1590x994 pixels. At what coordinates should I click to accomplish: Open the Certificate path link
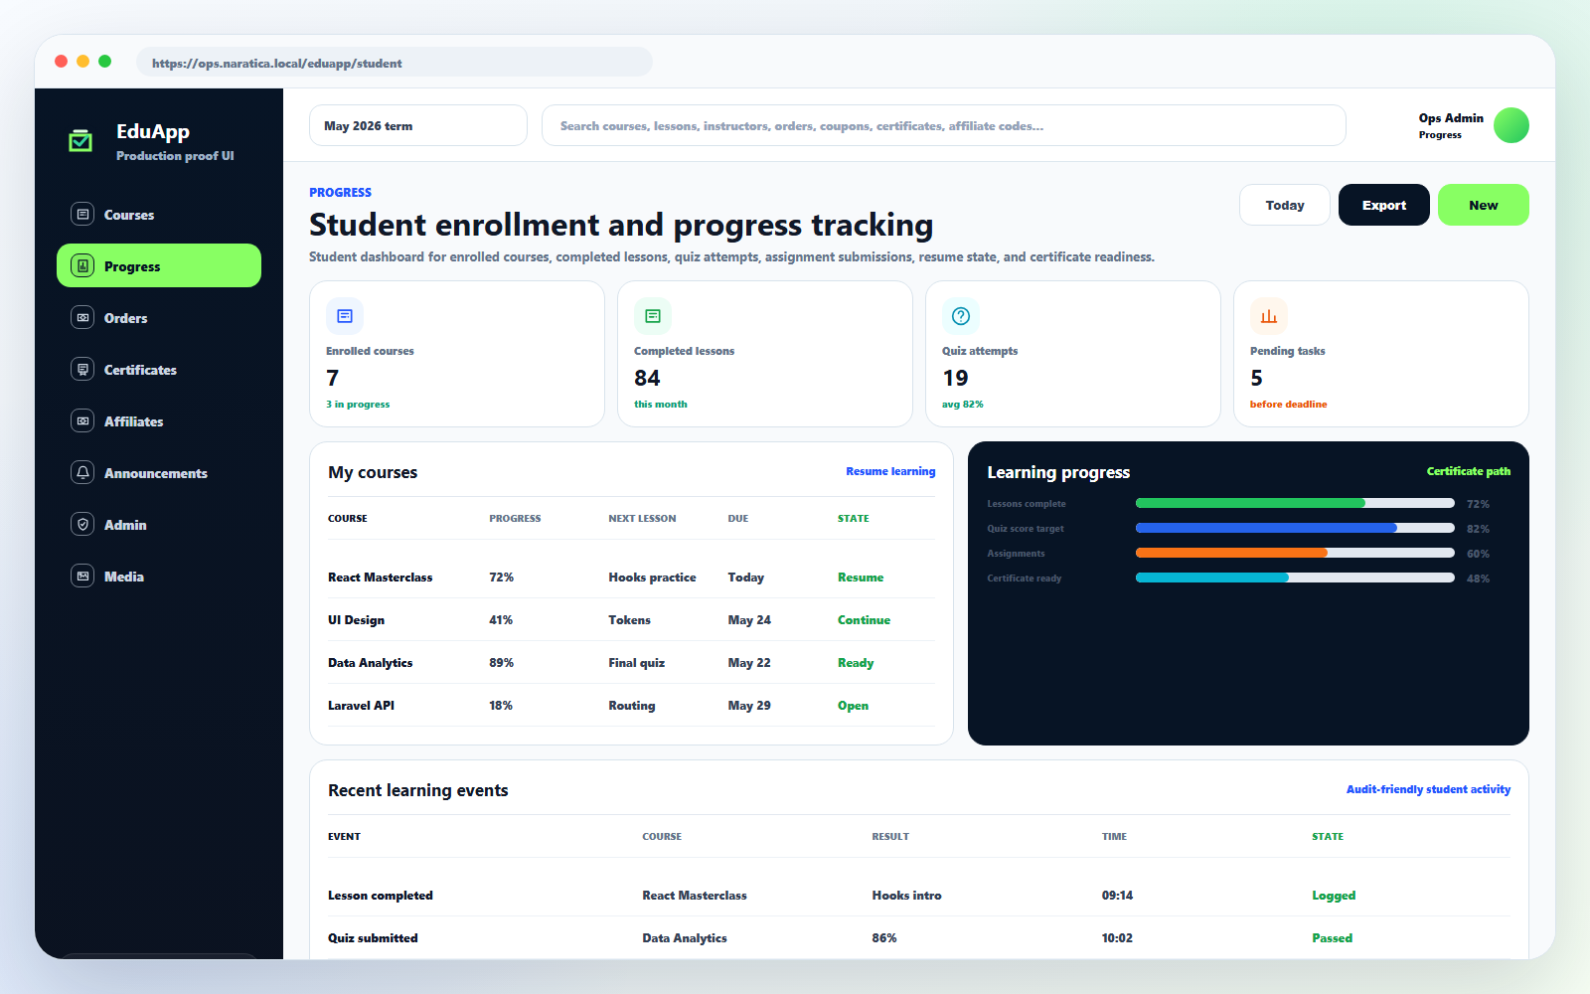coord(1469,471)
